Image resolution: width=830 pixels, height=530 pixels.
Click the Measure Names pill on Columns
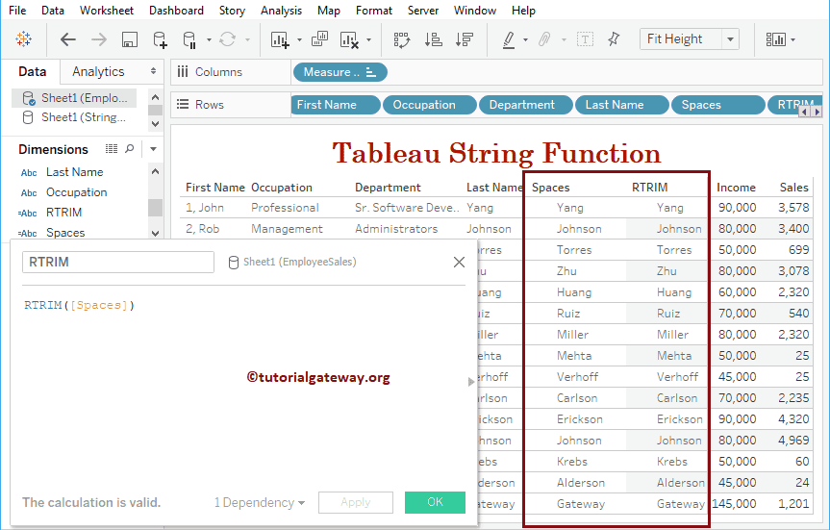coord(340,72)
